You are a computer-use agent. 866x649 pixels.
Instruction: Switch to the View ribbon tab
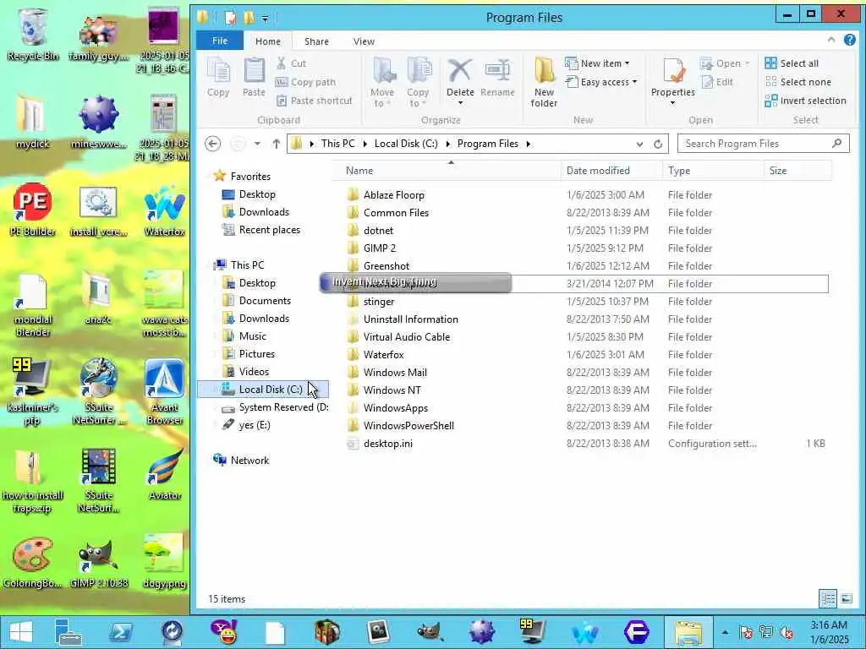pyautogui.click(x=364, y=41)
